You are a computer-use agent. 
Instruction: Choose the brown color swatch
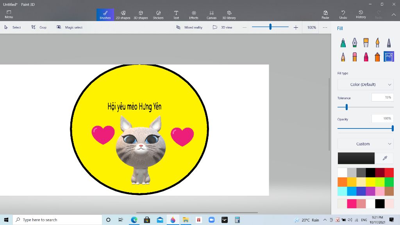point(389,191)
